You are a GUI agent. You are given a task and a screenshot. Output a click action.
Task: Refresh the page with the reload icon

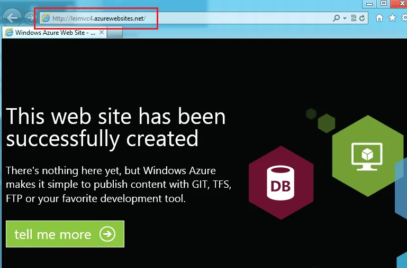362,18
